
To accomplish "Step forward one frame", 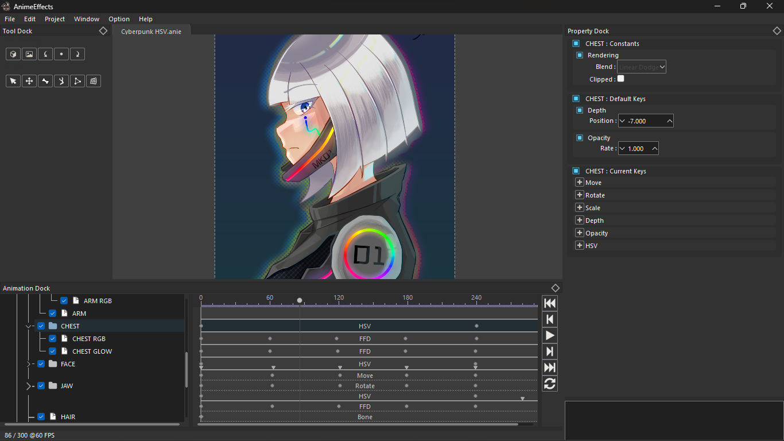I will pyautogui.click(x=550, y=351).
